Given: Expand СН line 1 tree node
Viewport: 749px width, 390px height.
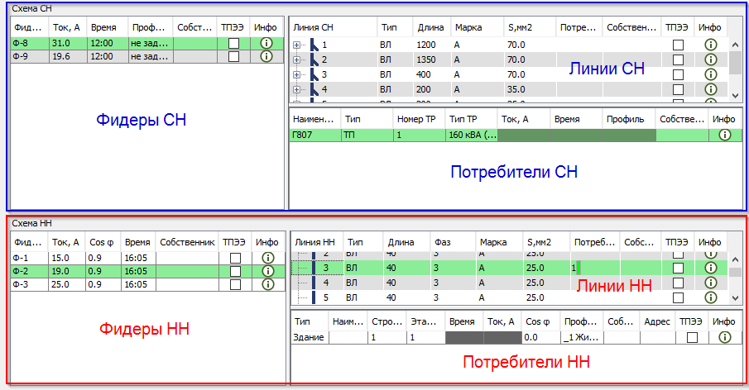Looking at the screenshot, I should click(296, 45).
